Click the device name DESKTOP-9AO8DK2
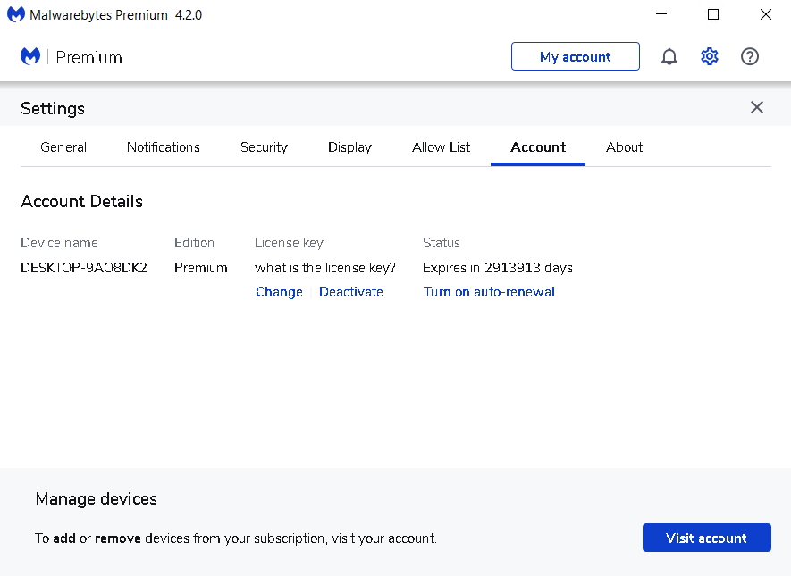Viewport: 791px width, 576px height. coord(83,267)
